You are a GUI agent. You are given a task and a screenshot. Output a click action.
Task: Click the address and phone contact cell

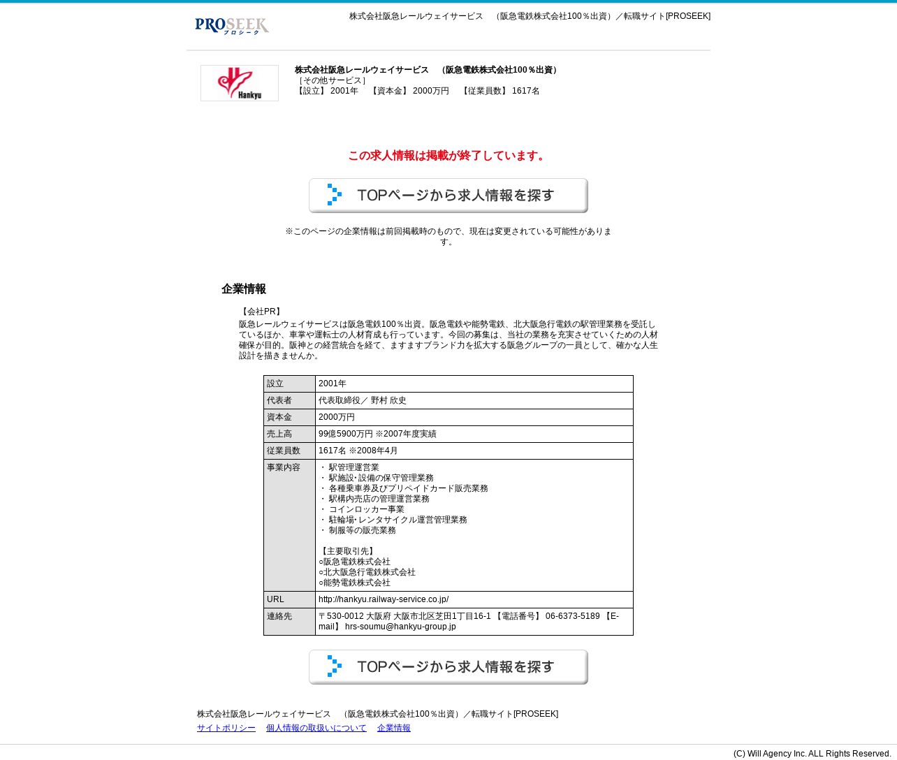[474, 622]
